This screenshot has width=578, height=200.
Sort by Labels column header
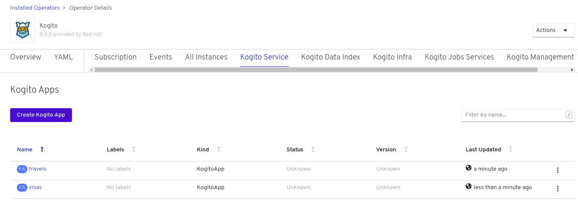[115, 149]
